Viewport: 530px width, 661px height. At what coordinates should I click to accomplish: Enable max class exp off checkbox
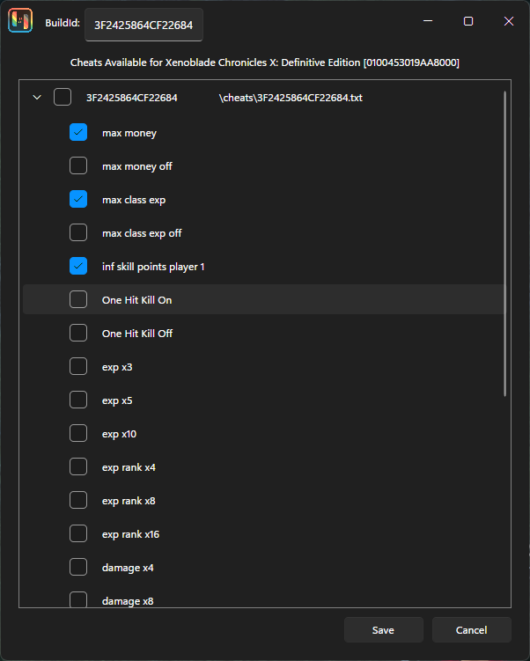coord(78,232)
